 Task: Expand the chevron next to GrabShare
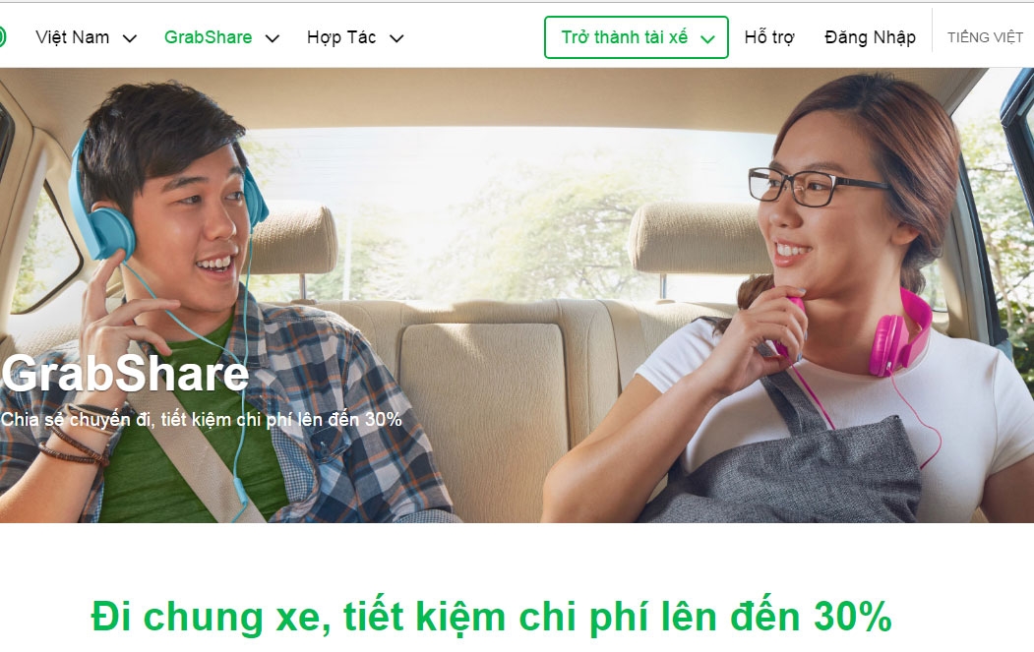pos(273,39)
